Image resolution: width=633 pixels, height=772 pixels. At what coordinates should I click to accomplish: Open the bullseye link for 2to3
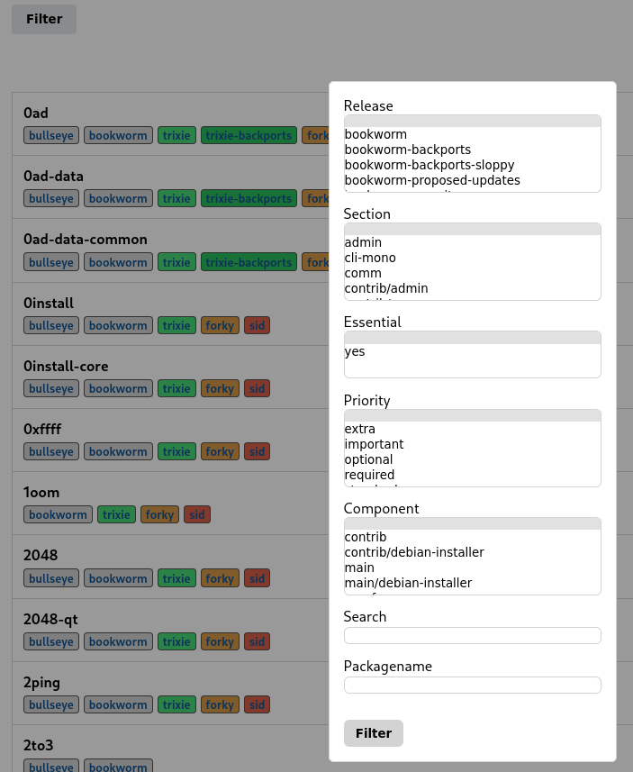[x=50, y=766]
